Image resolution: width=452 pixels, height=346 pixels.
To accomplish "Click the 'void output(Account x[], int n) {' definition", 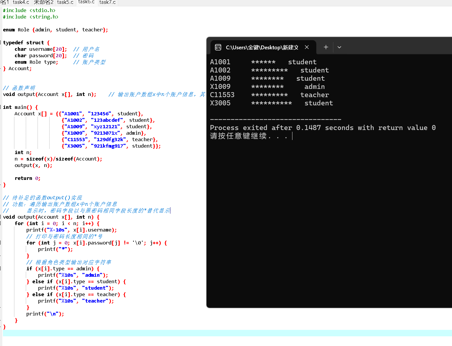I will [x=51, y=217].
